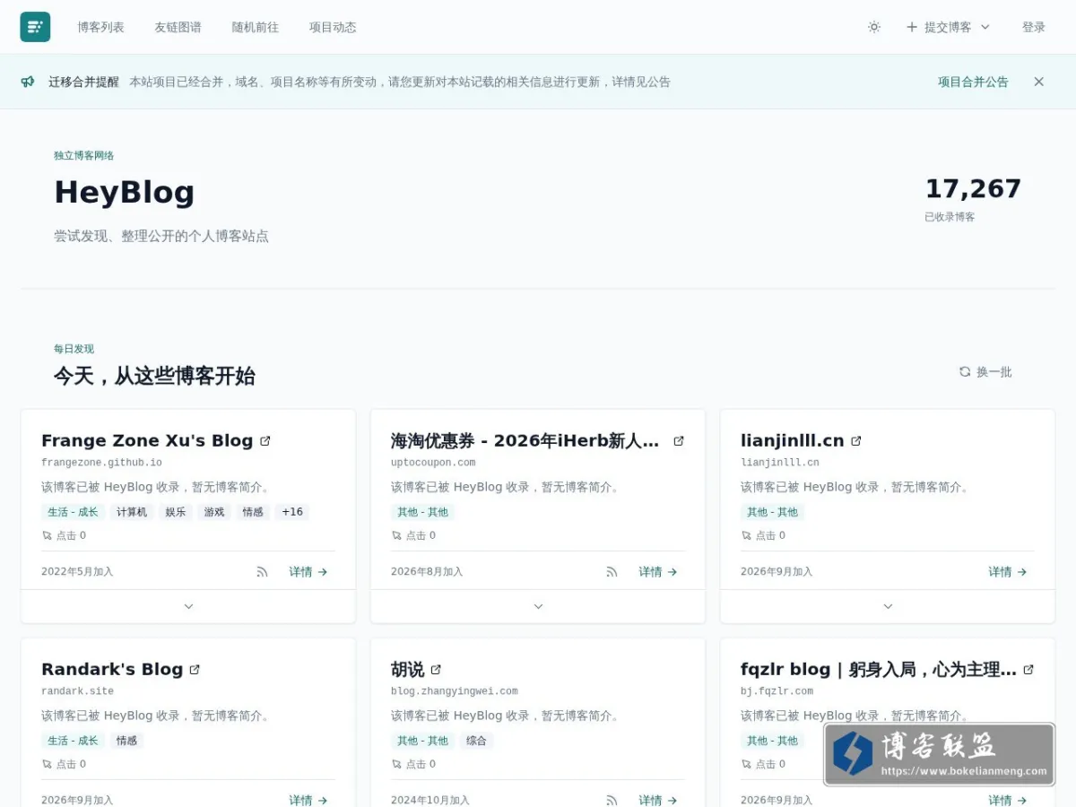Open 详情 for 胡说 blog
1076x807 pixels.
click(658, 800)
